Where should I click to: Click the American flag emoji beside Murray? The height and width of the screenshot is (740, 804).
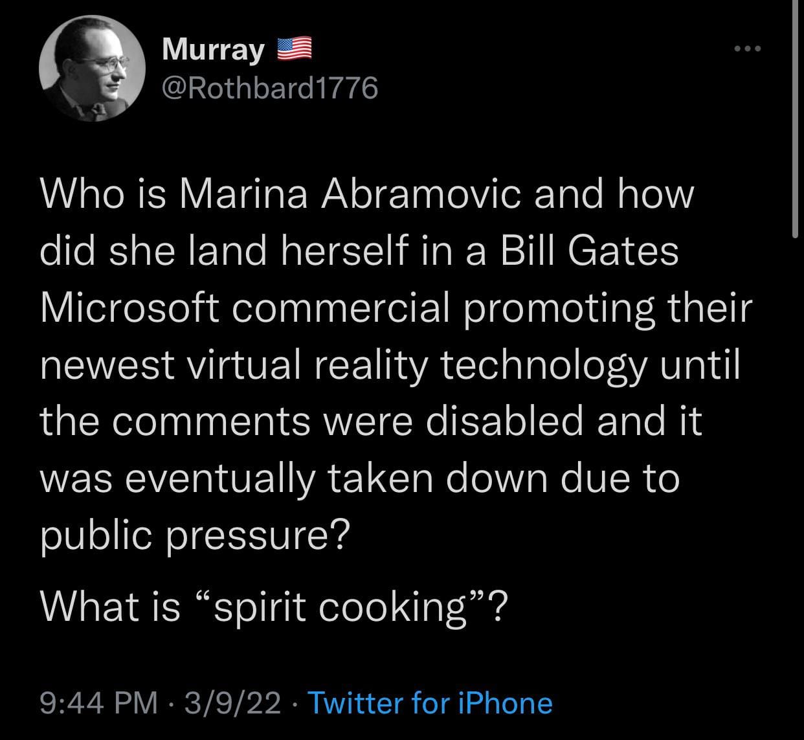coord(295,49)
